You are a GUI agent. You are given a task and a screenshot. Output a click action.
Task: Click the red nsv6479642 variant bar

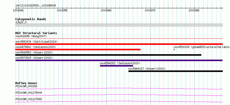(78, 50)
